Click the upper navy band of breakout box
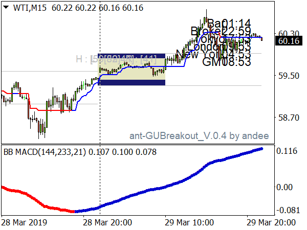Viewport: 307px width, 230px height. click(x=131, y=56)
